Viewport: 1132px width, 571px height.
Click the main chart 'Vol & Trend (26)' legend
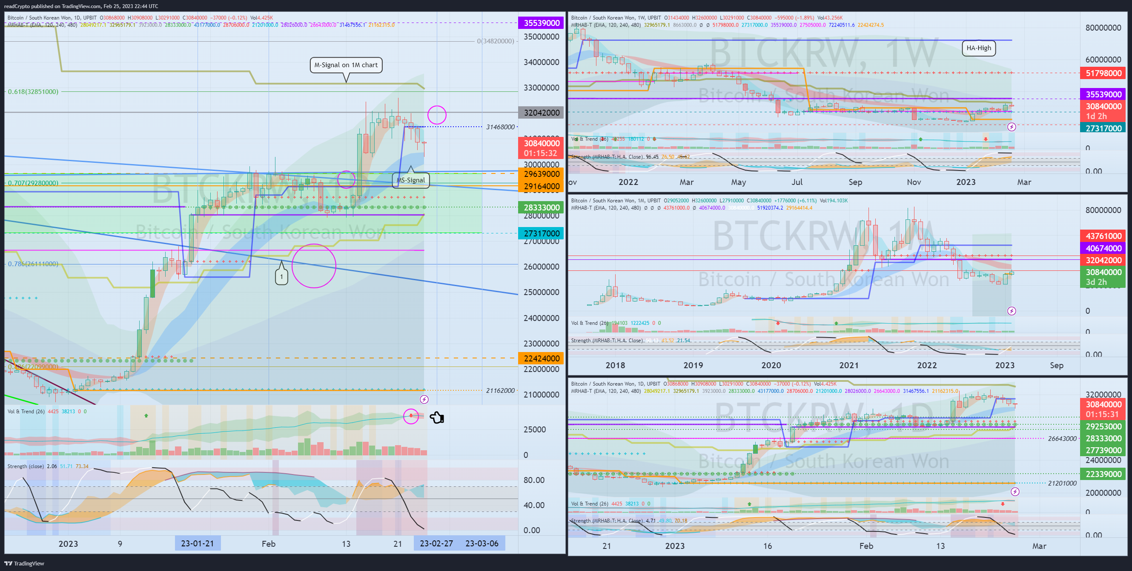[x=26, y=411]
